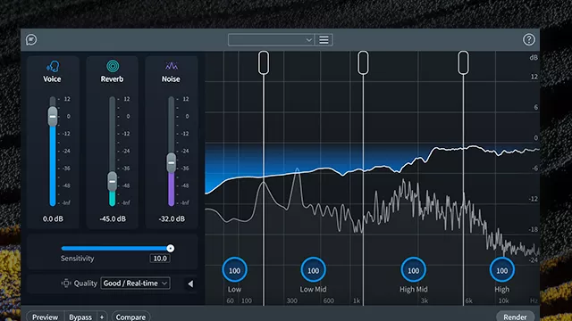Click the Noise waveform icon
The height and width of the screenshot is (321, 572).
click(x=172, y=66)
